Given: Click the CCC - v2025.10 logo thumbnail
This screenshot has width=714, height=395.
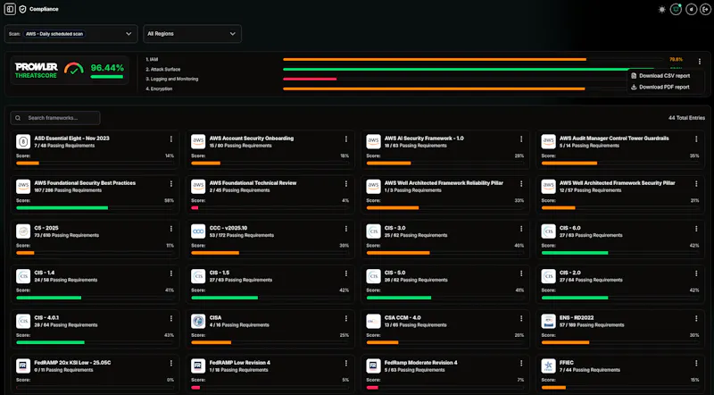Looking at the screenshot, I should (x=198, y=231).
